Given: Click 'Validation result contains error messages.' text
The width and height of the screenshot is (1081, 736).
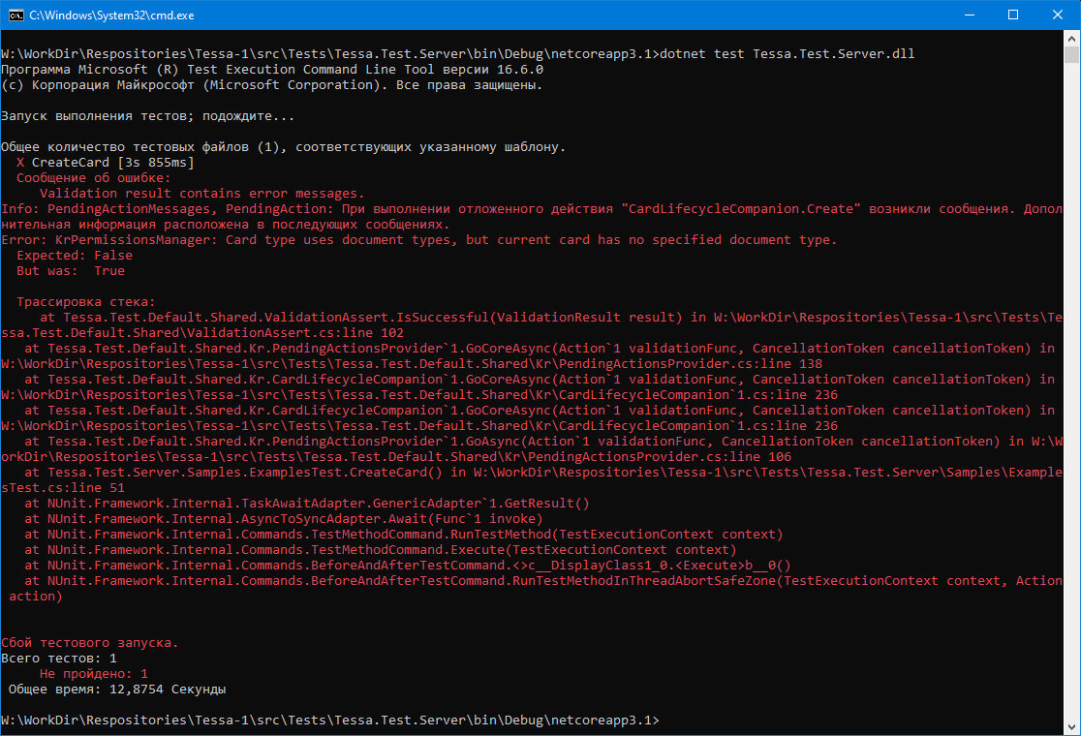Looking at the screenshot, I should click(x=201, y=194).
